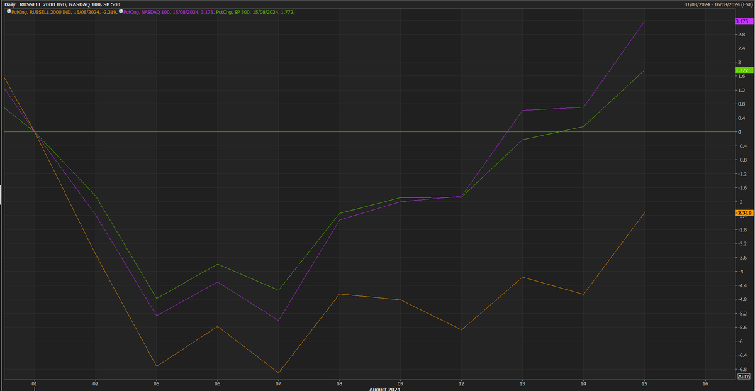Select the green SP 500 legend entry

(255, 12)
